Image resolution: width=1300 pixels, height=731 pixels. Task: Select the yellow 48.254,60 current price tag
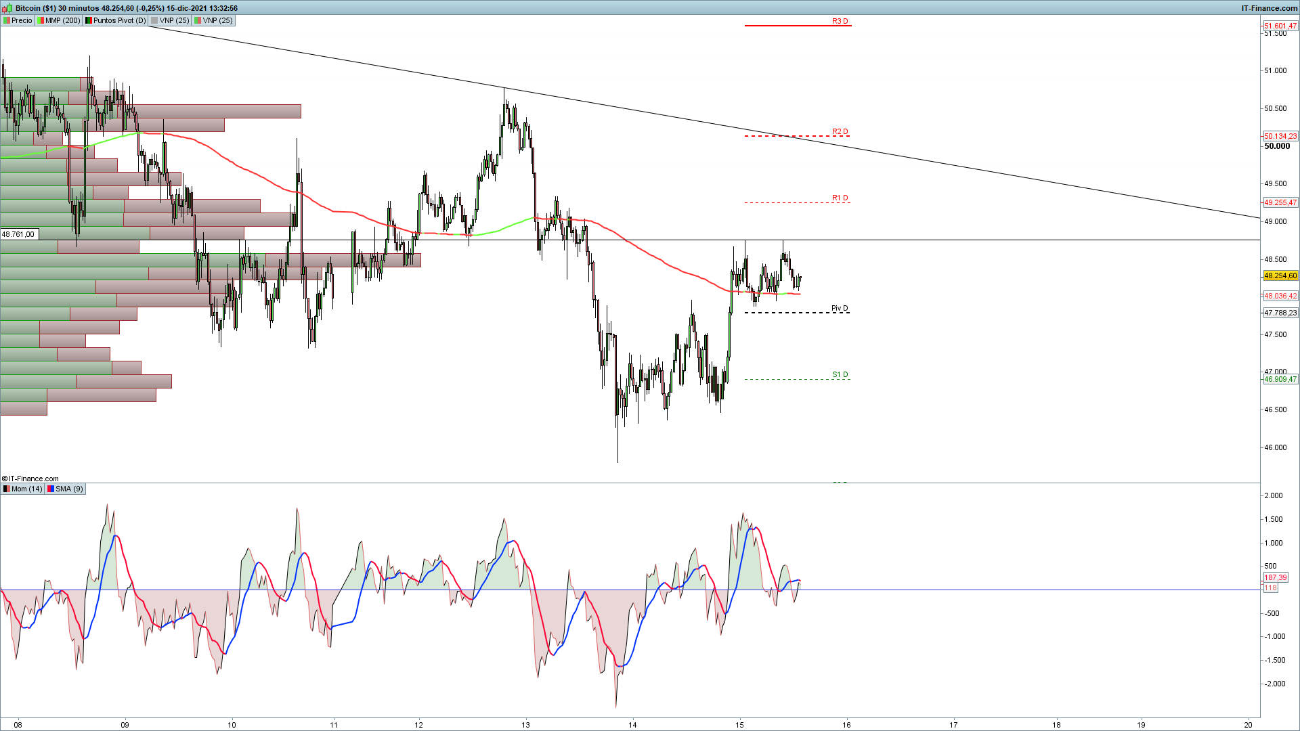1280,275
